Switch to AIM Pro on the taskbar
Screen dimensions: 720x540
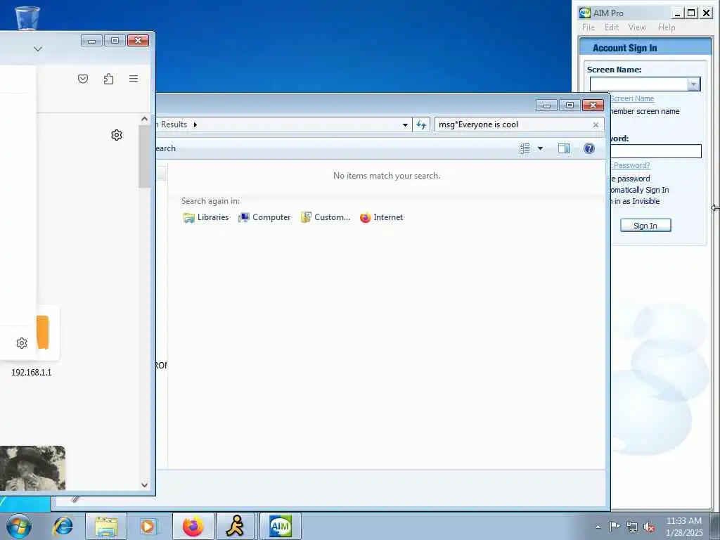[280, 526]
